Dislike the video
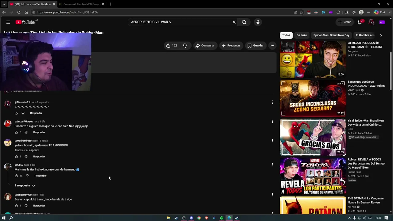393x221 pixels. pyautogui.click(x=185, y=45)
